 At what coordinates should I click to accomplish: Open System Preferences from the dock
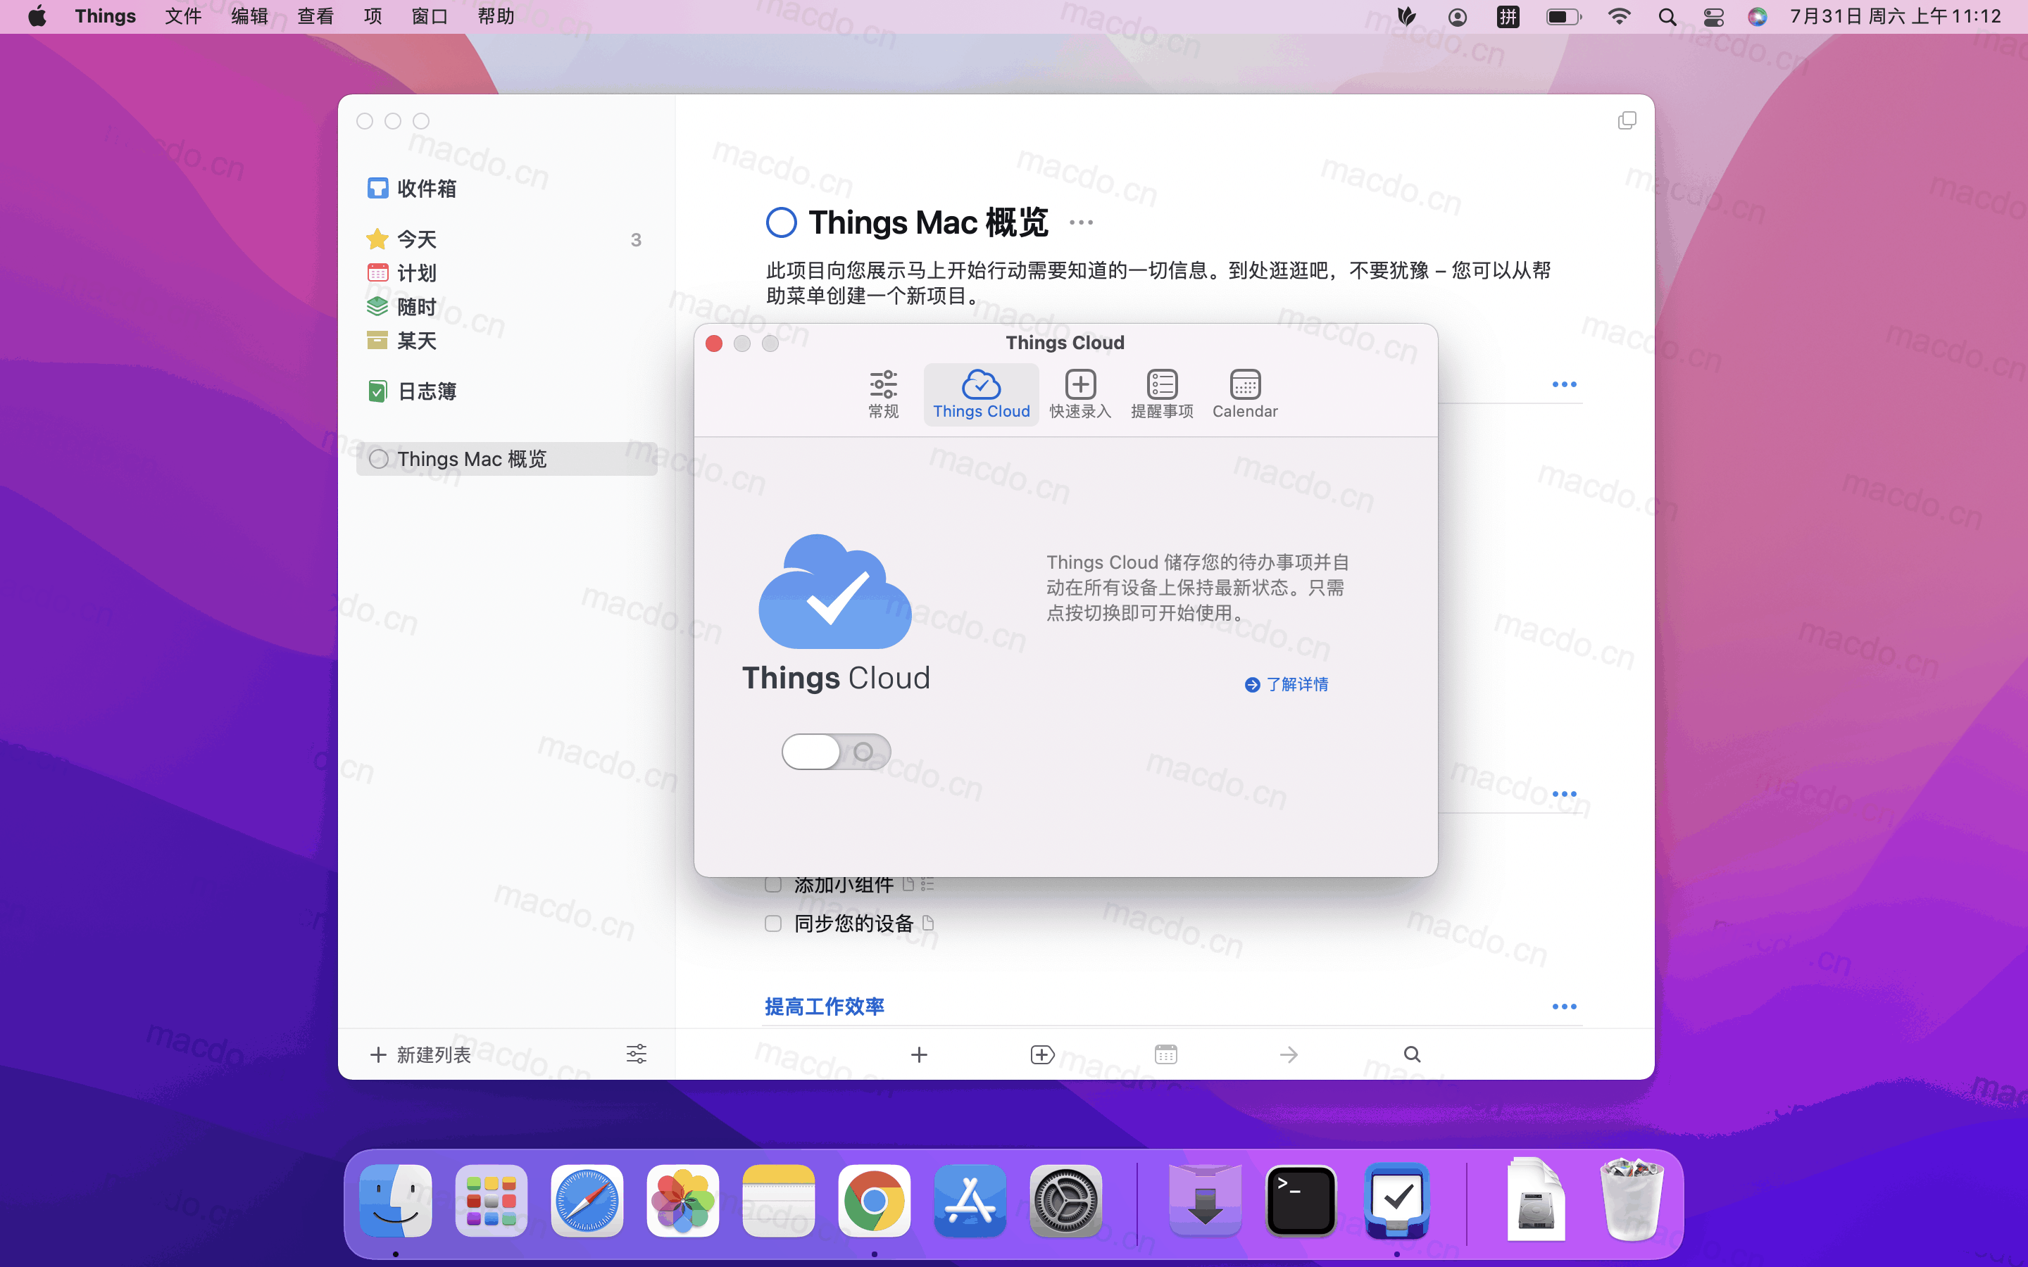click(1065, 1201)
